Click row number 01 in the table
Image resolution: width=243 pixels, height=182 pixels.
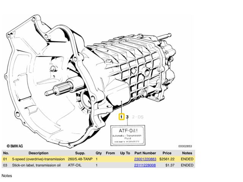pos(5,159)
